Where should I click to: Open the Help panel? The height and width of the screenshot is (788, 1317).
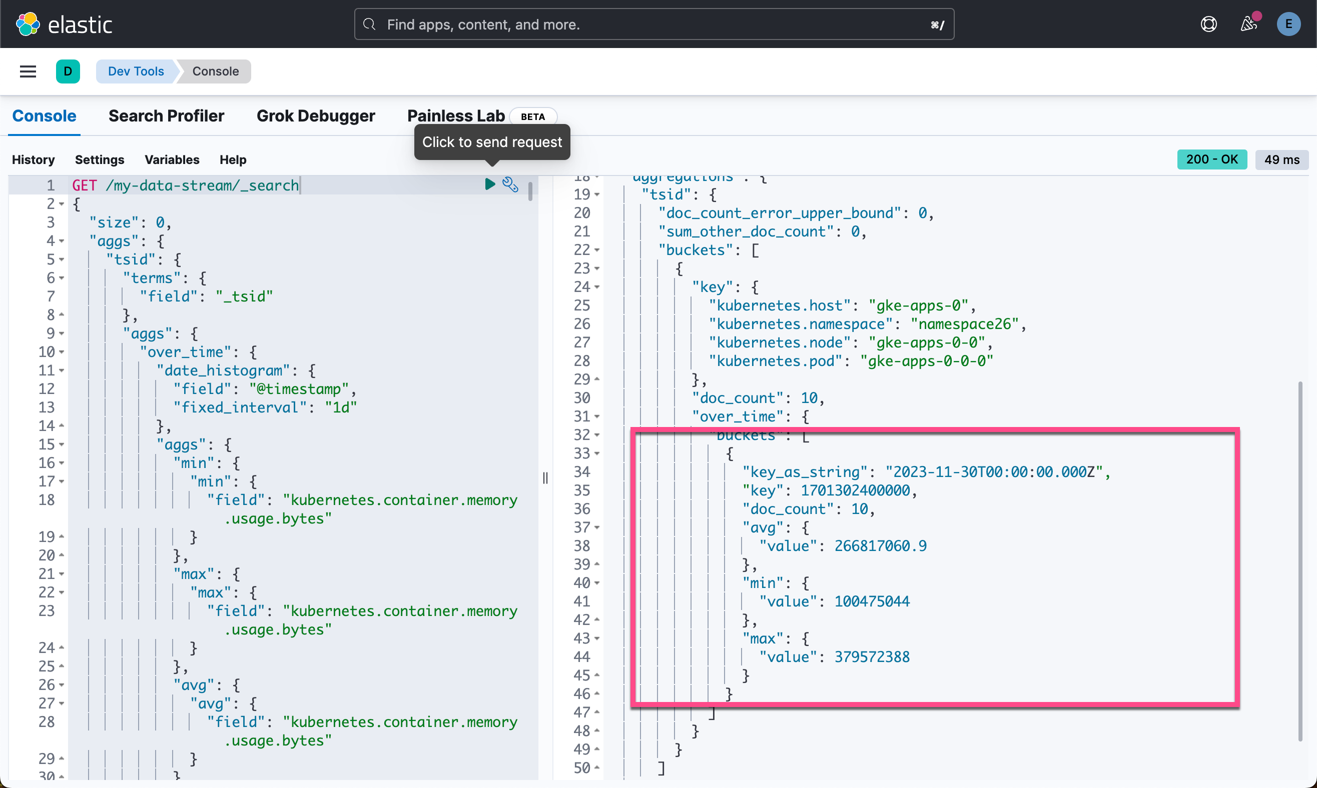point(233,159)
